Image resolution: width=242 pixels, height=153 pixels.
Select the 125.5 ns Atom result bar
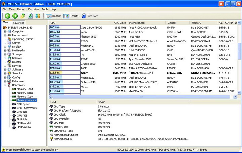[x=65, y=73]
